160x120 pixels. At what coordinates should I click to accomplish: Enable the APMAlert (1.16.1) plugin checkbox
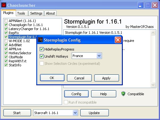[x=6, y=21]
